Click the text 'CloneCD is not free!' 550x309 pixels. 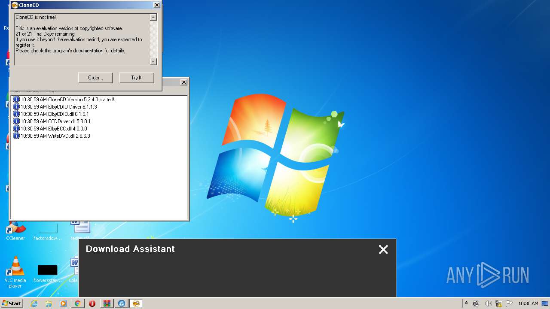pyautogui.click(x=36, y=17)
